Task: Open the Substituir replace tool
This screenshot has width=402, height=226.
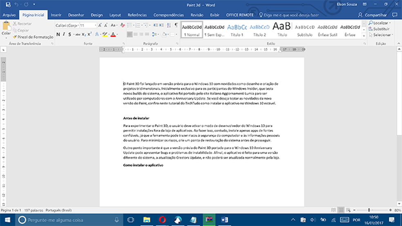Action: (379, 29)
